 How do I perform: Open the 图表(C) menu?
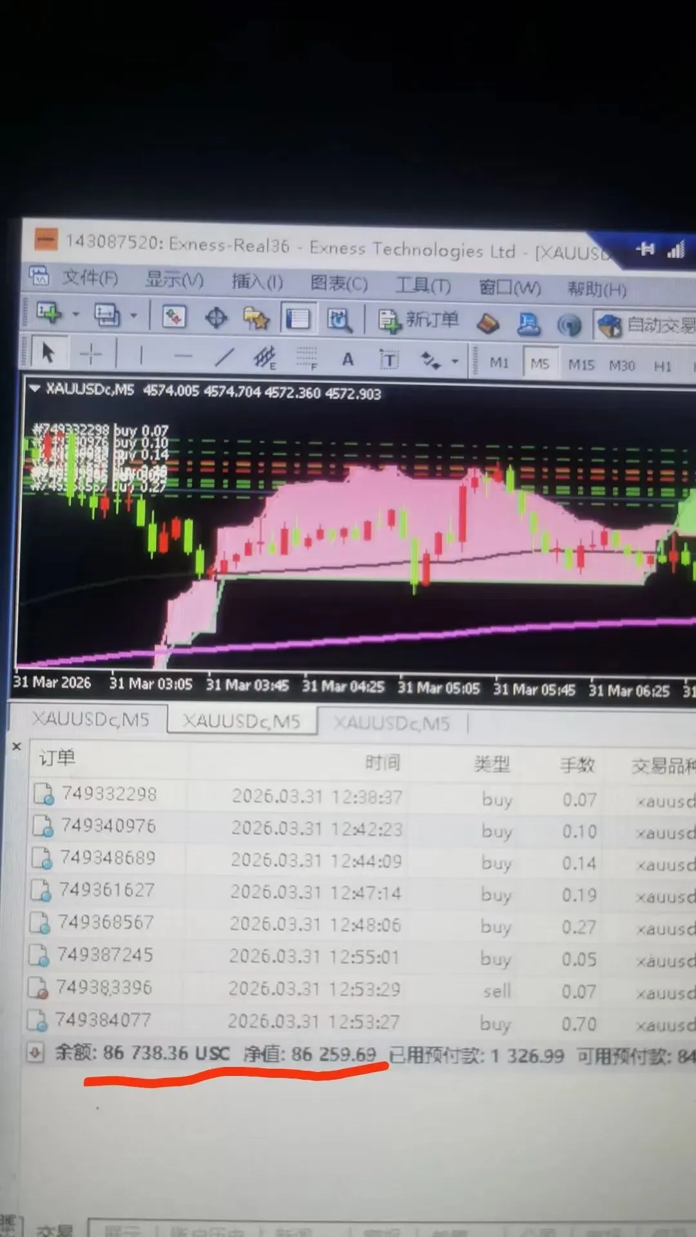tap(339, 284)
